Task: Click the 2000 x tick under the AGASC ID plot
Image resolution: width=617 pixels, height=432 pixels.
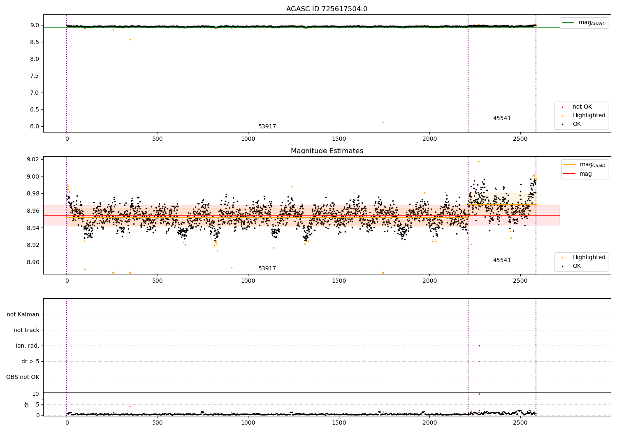Action: tap(429, 139)
